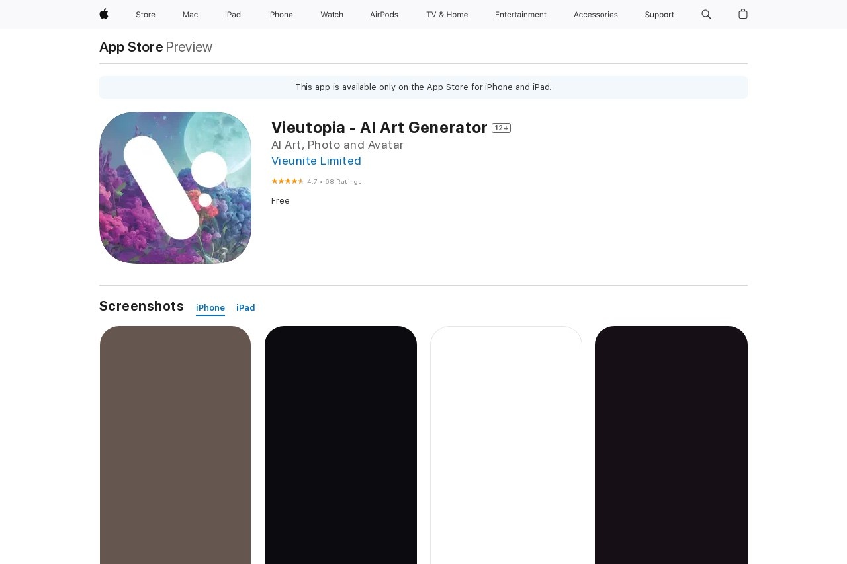Click the Preview text beside App Store
Screen dimensions: 847x564
(189, 47)
